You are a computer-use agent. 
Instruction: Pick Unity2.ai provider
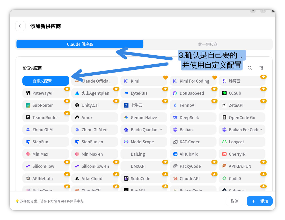95,105
